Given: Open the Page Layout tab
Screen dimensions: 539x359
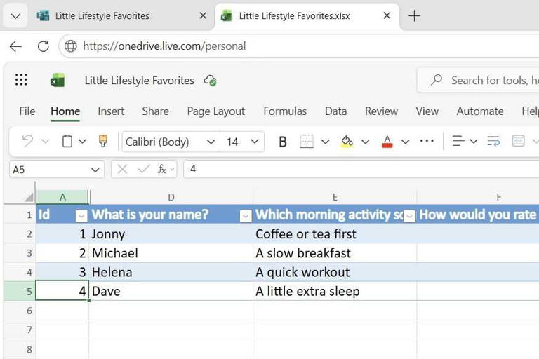Looking at the screenshot, I should (x=216, y=111).
